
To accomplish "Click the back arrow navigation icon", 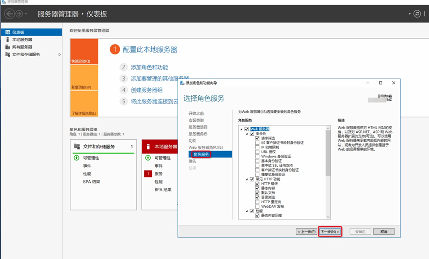I will tap(9, 14).
